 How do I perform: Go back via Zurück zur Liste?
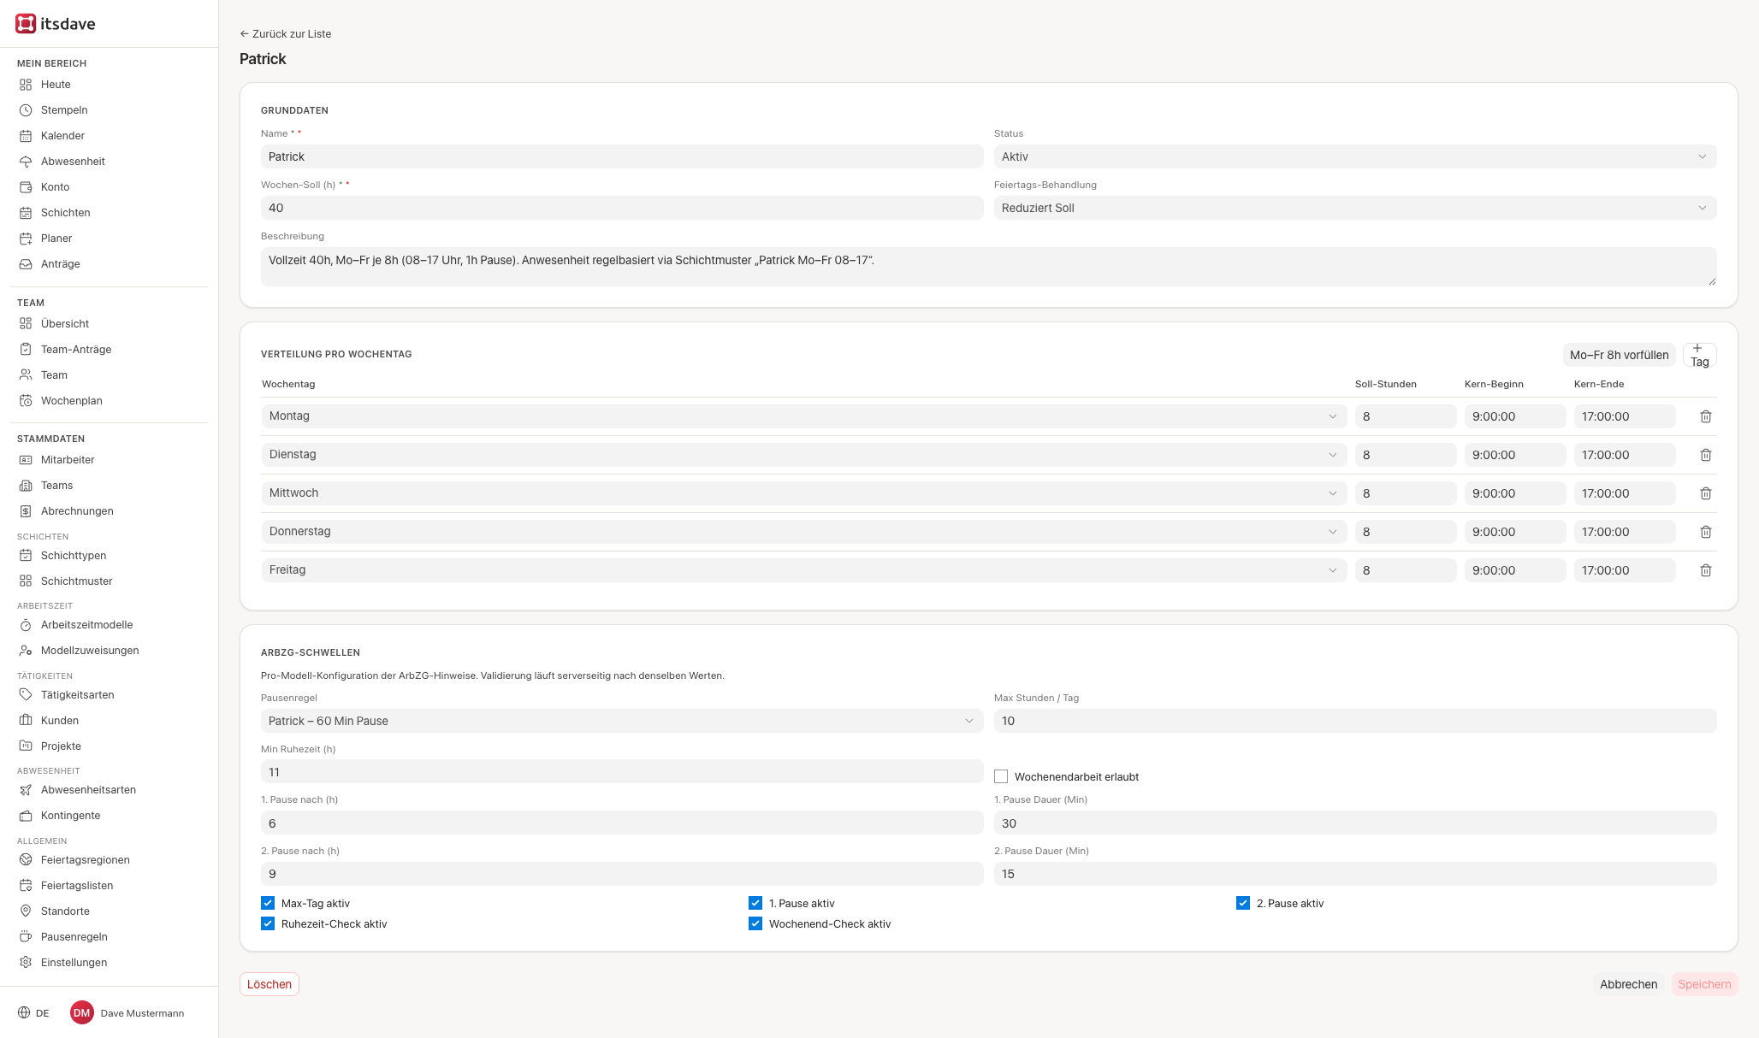(x=286, y=34)
